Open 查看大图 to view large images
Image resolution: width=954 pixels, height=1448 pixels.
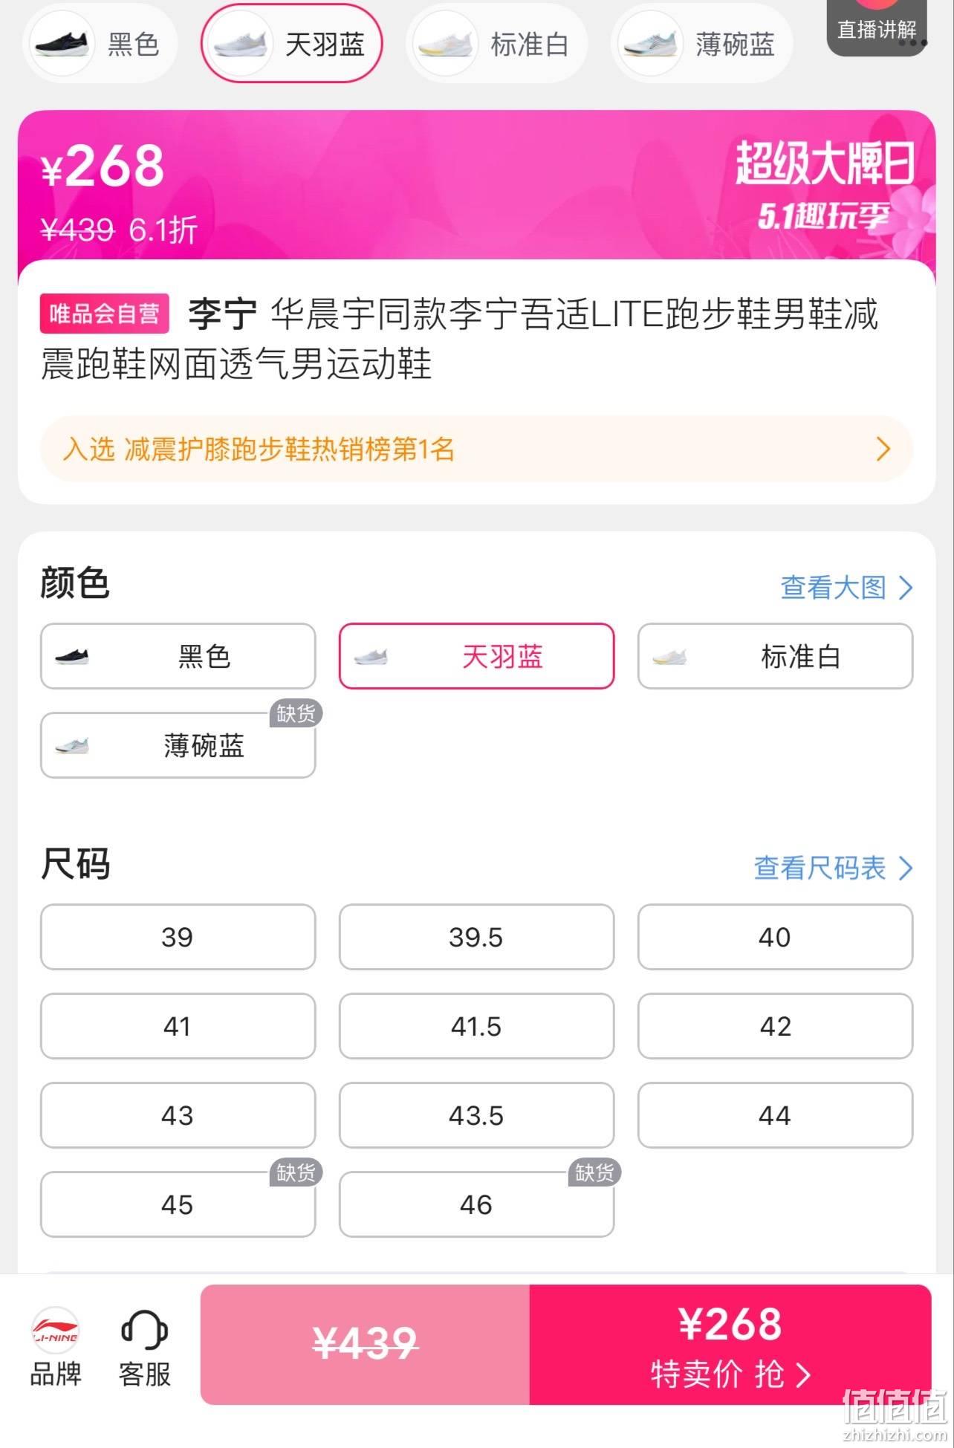click(x=846, y=587)
